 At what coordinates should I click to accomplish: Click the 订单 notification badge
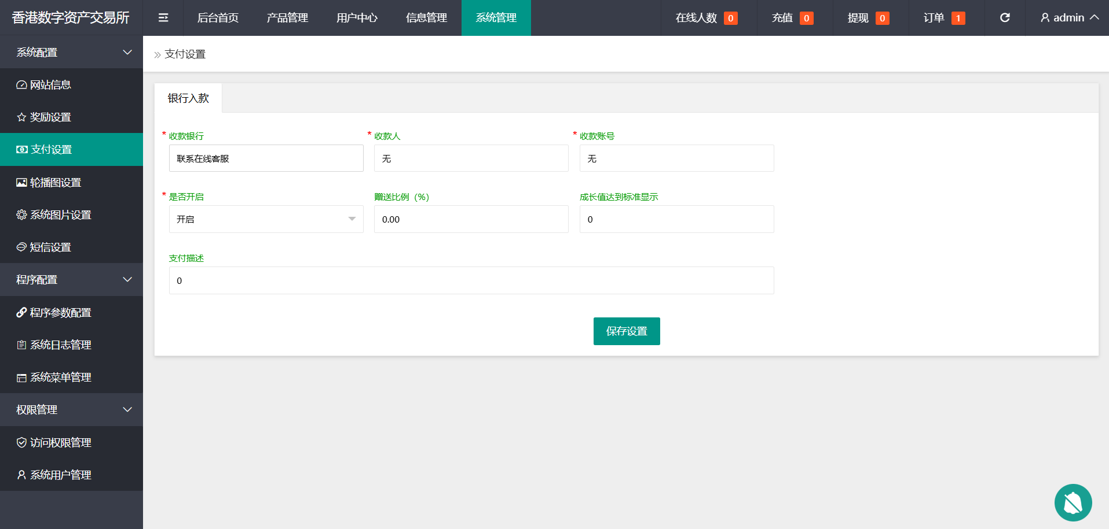[x=958, y=19]
